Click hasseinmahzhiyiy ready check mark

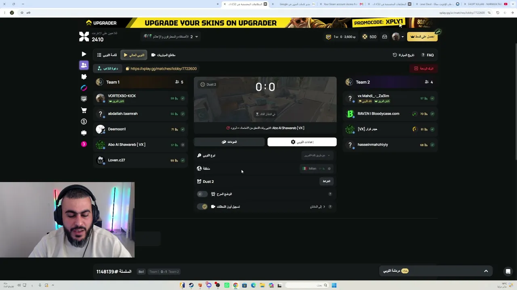click(432, 145)
